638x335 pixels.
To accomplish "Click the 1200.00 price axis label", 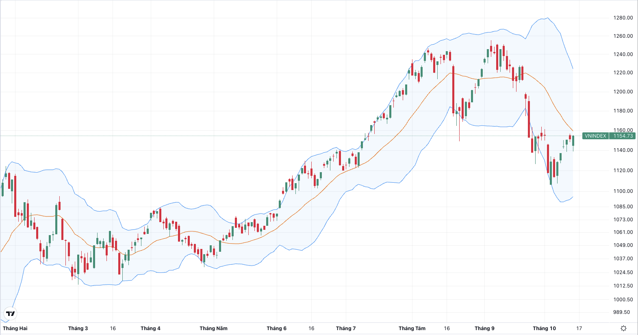I will 623,92.
